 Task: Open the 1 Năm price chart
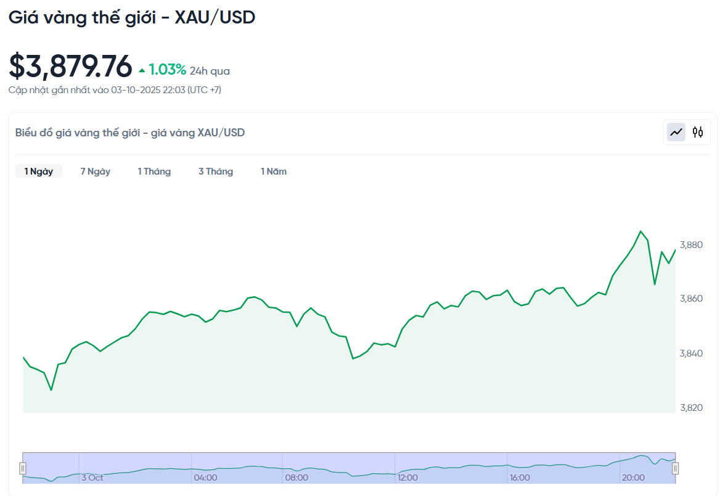(274, 172)
